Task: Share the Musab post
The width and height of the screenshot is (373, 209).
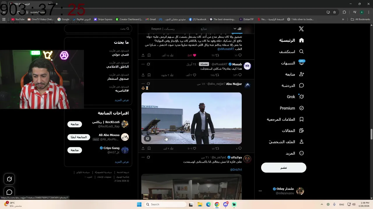Action: (x=143, y=75)
